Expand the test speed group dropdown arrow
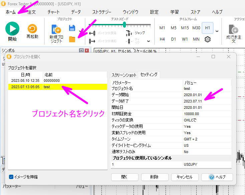The width and height of the screenshot is (245, 195). tap(149, 41)
